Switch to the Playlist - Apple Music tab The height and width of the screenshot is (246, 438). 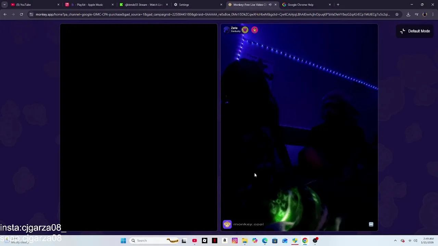point(90,5)
